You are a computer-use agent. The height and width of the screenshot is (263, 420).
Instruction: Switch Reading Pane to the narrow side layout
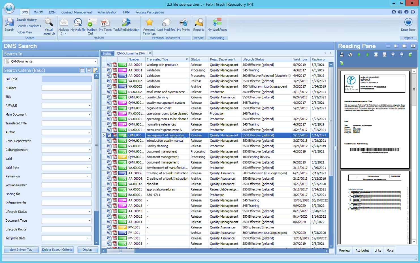(x=404, y=46)
